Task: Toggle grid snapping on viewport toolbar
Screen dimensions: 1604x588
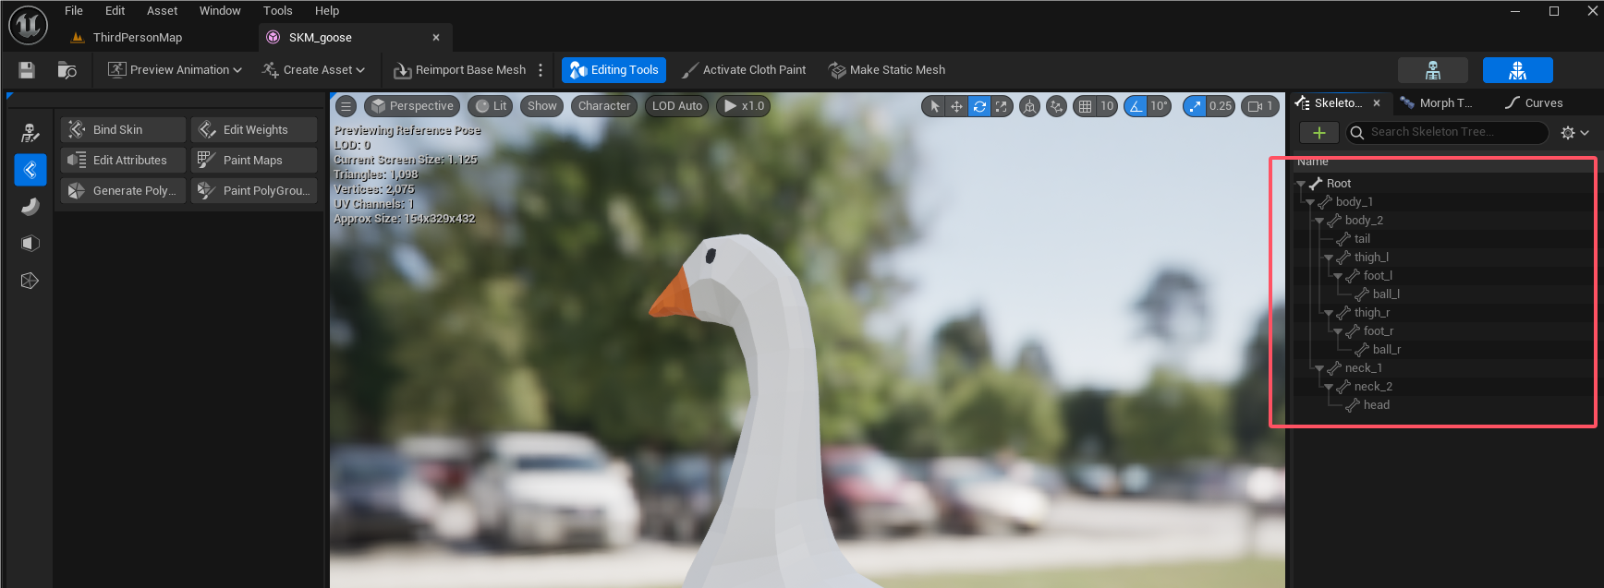Action: (x=1086, y=106)
